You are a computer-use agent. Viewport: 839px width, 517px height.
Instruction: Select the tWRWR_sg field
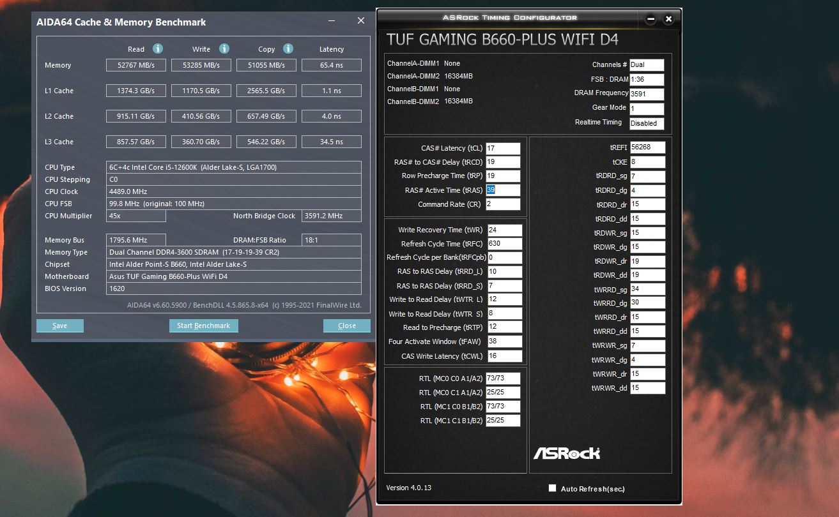[x=648, y=345]
